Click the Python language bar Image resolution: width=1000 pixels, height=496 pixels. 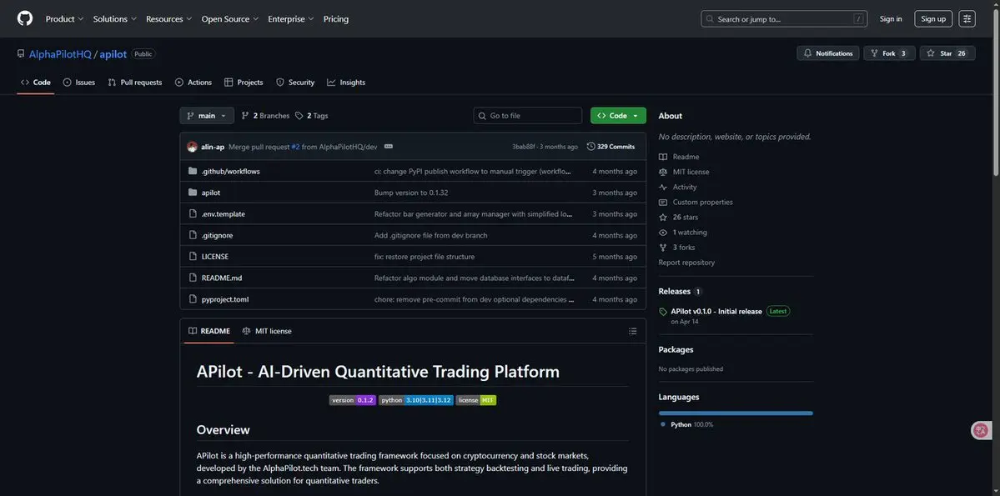point(735,413)
